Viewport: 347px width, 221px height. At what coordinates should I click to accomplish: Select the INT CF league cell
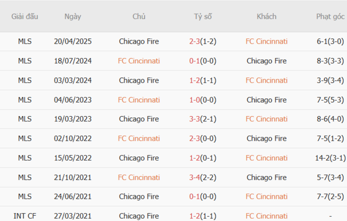pyautogui.click(x=25, y=216)
